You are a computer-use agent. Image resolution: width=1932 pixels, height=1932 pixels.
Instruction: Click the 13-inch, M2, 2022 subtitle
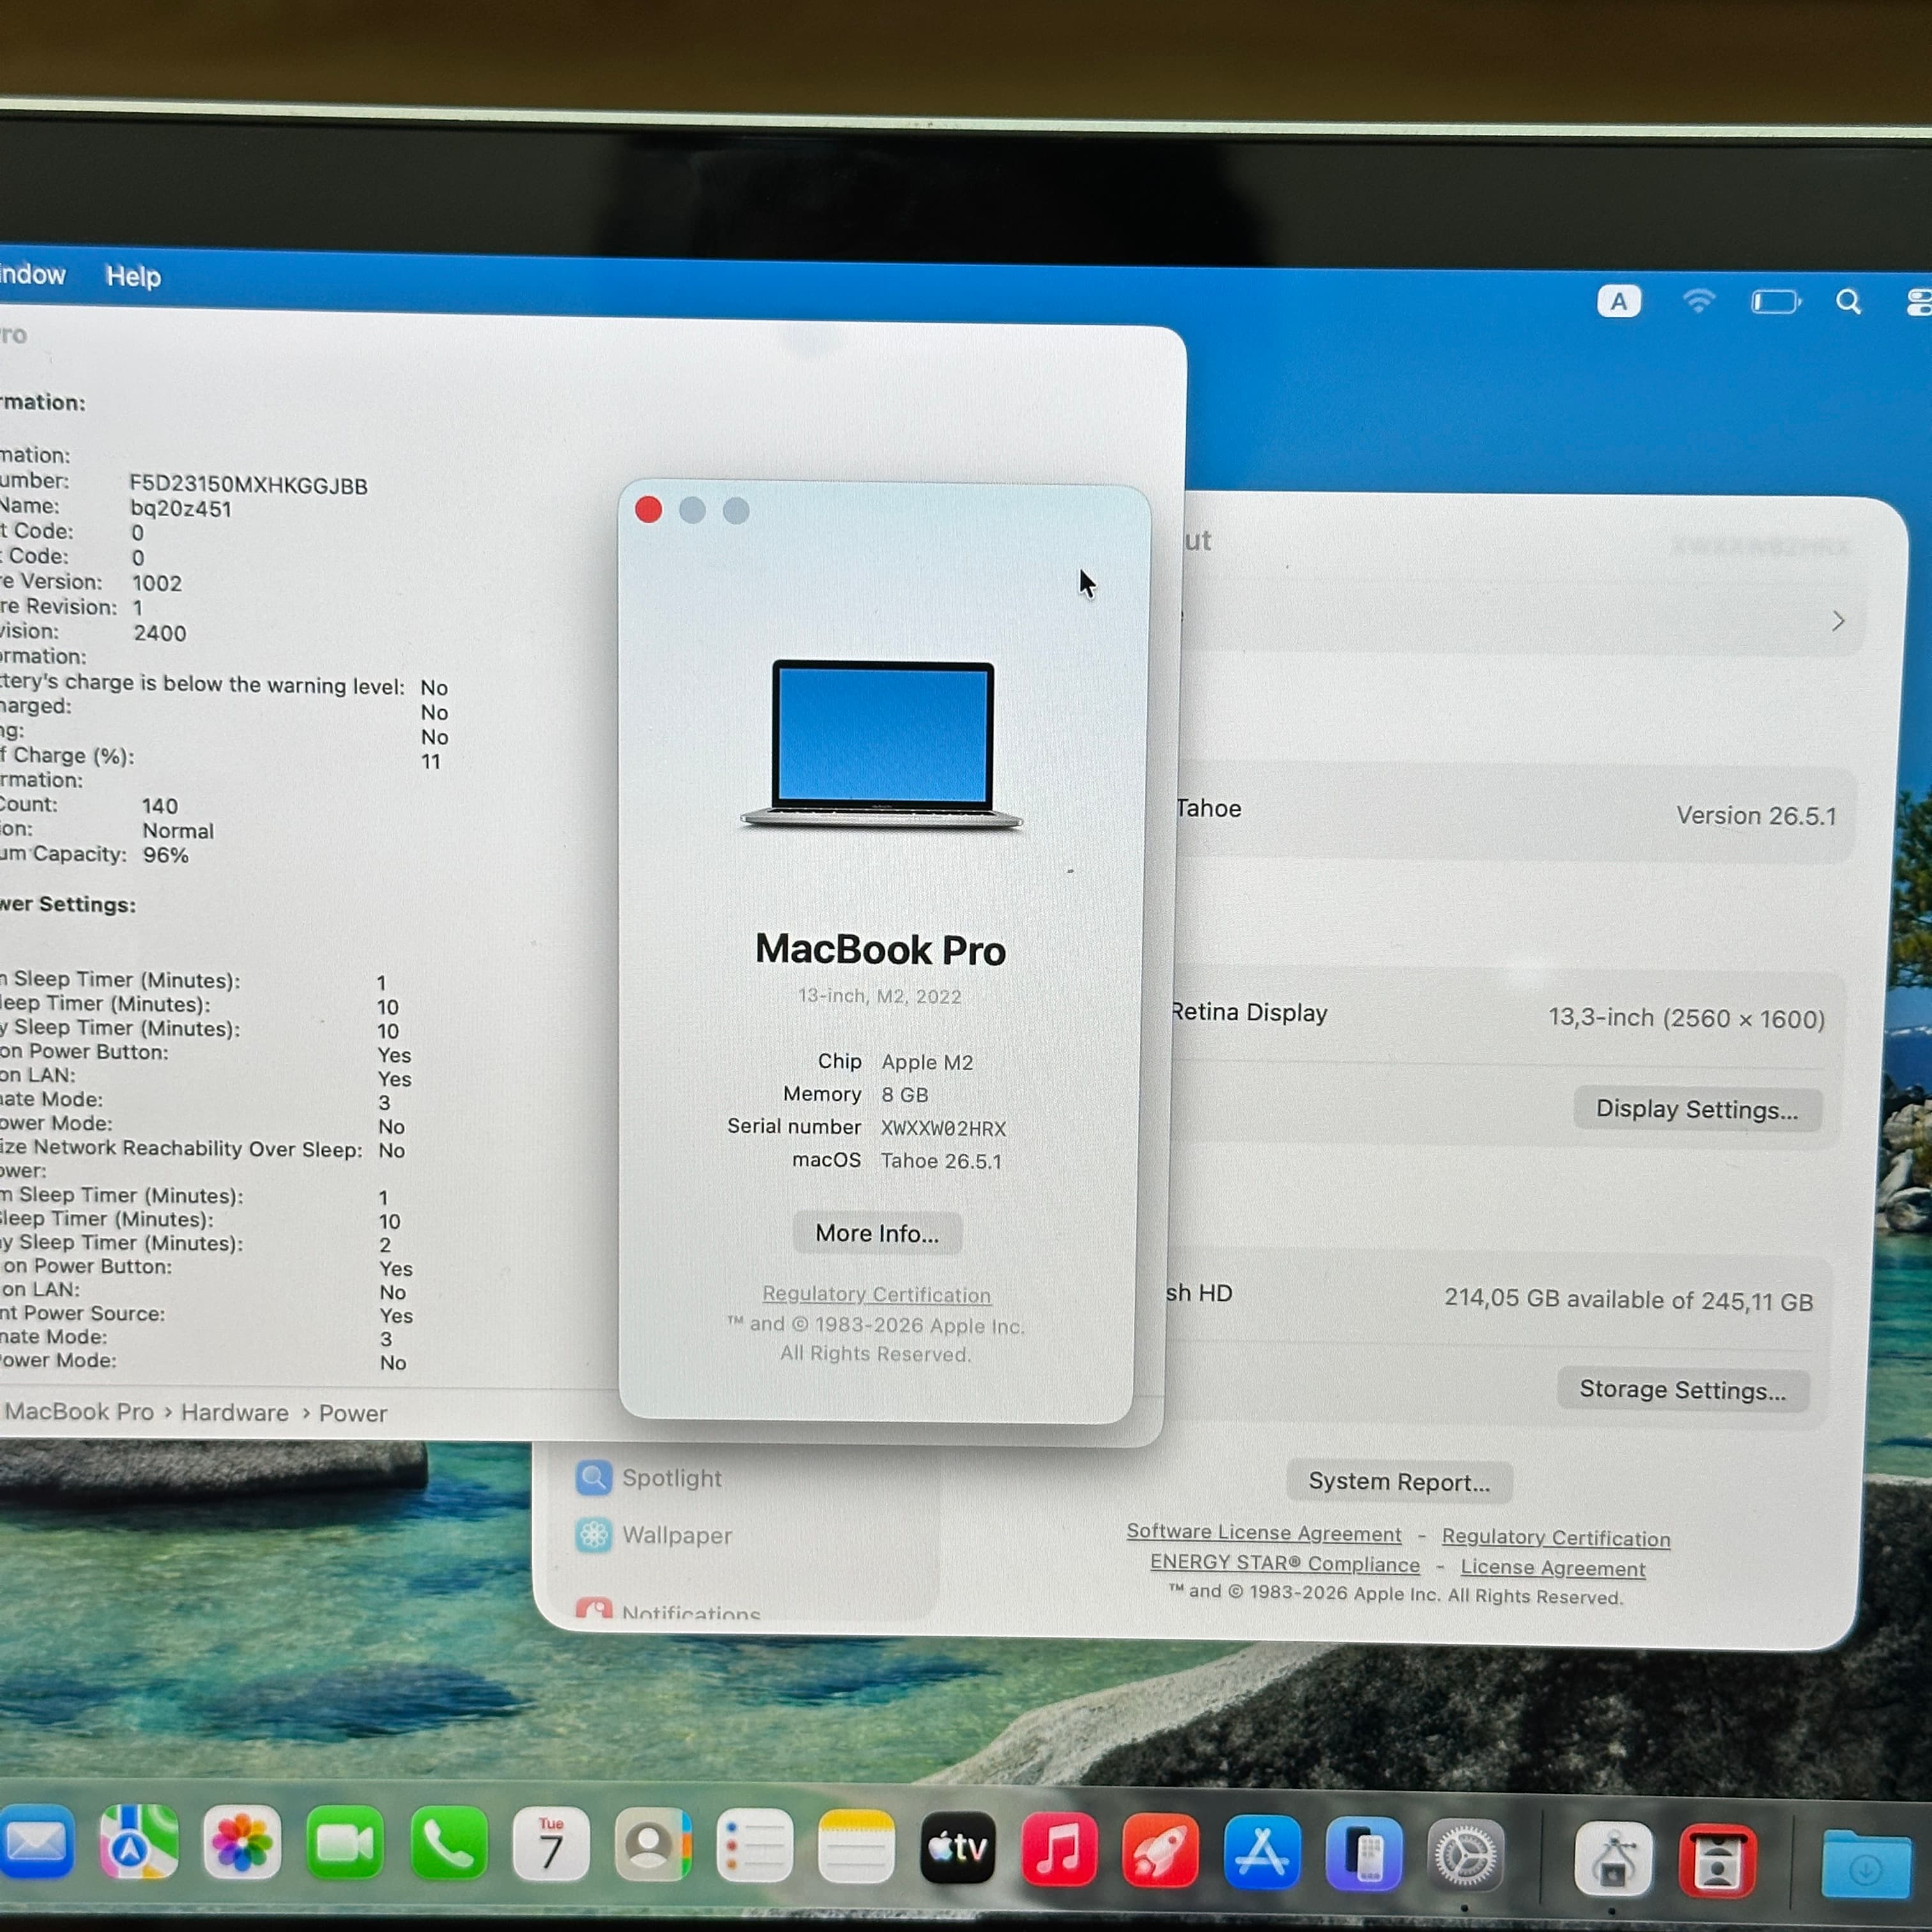(x=879, y=996)
